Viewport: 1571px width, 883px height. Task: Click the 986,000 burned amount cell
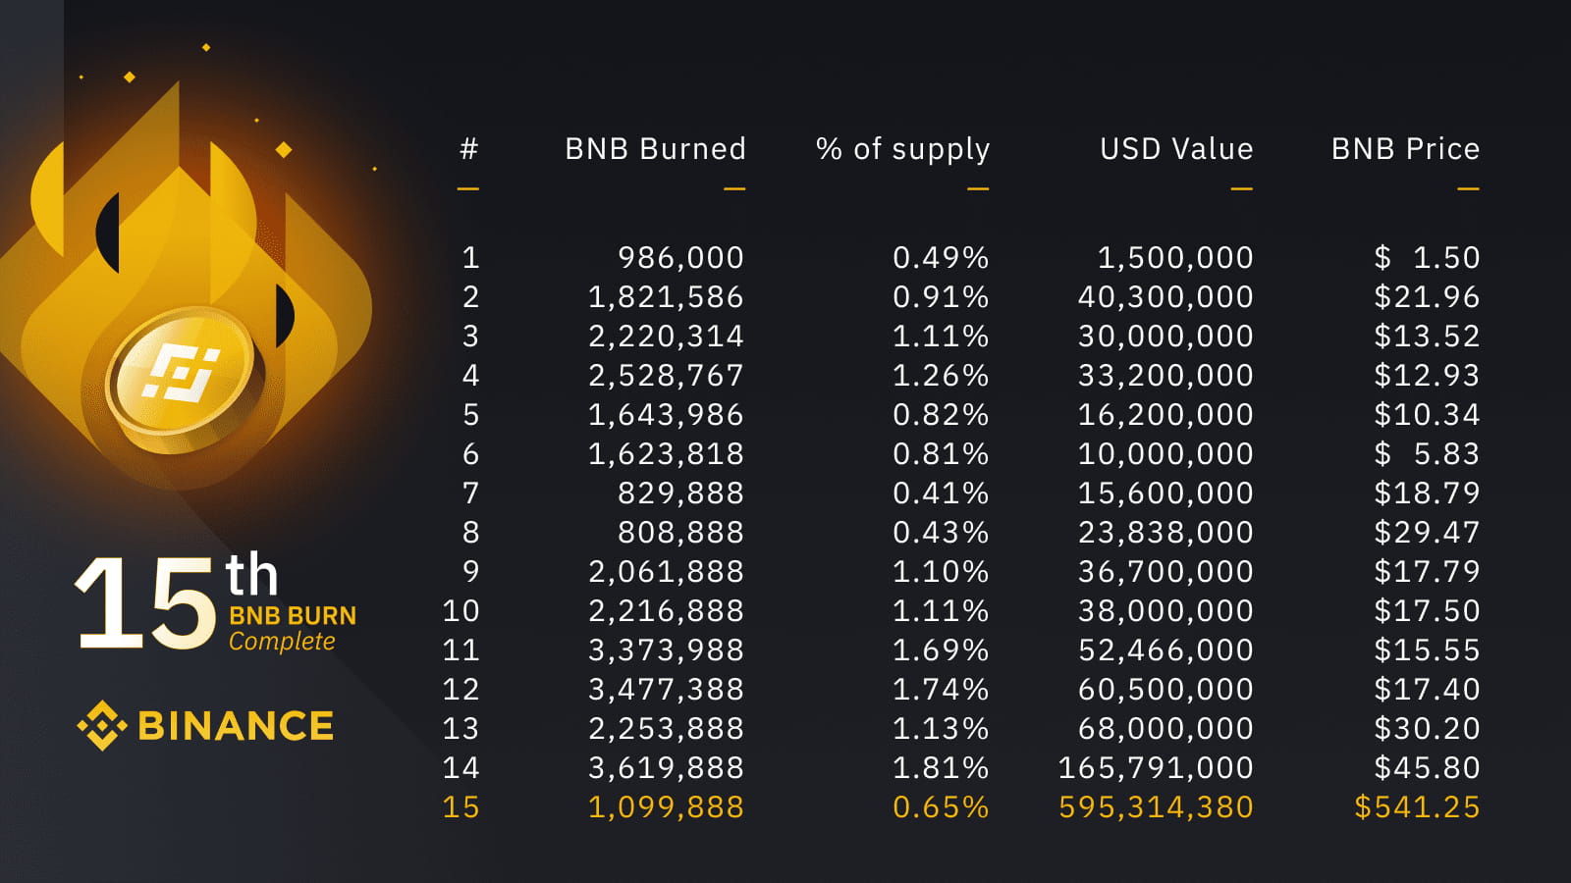pyautogui.click(x=680, y=258)
